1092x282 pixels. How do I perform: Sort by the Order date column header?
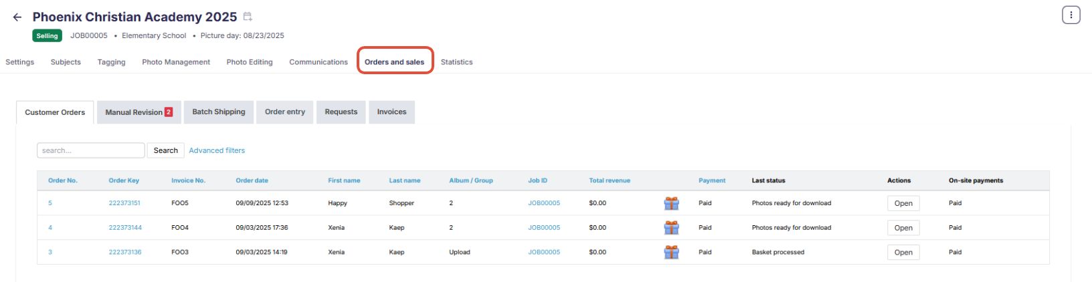click(252, 180)
